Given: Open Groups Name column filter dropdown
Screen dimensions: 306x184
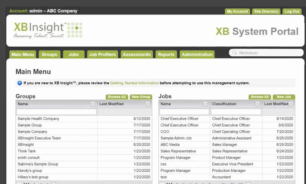Looking at the screenshot, I should [x=93, y=104].
